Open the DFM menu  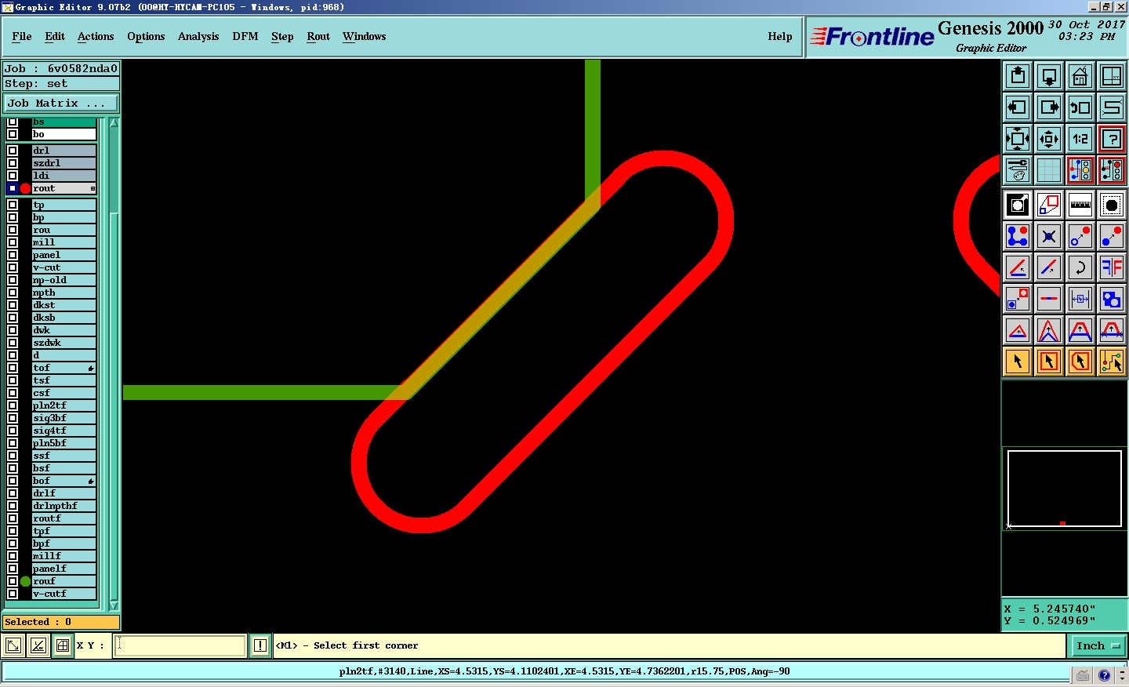pos(245,37)
